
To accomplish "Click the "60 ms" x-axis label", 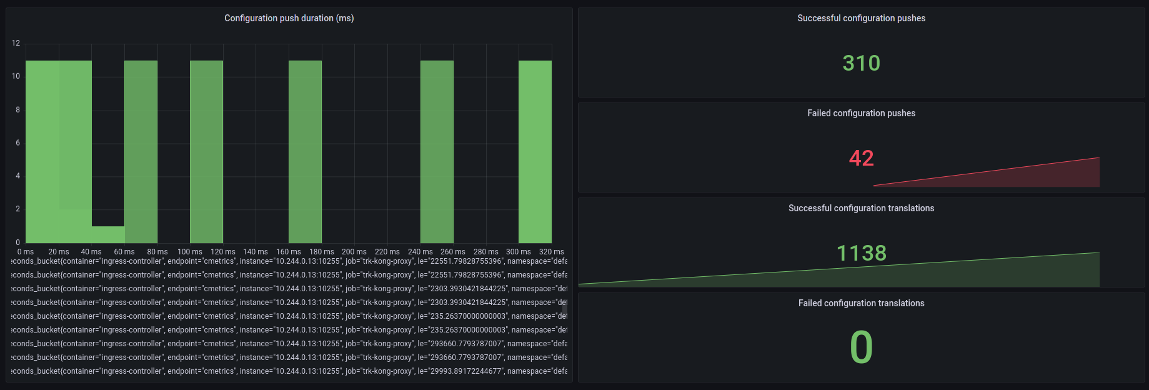I will pyautogui.click(x=124, y=252).
